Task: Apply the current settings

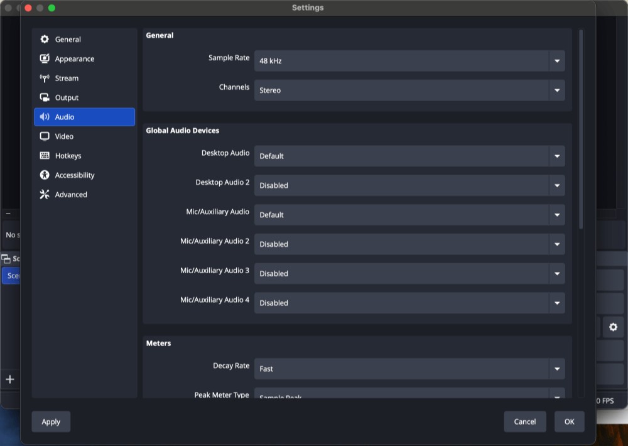Action: [51, 422]
